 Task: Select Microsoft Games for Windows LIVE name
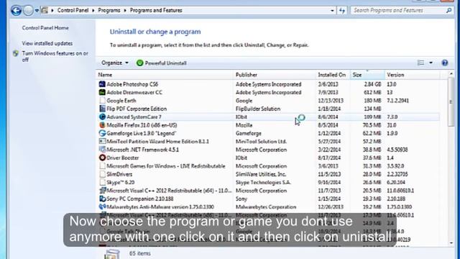pyautogui.click(x=166, y=166)
